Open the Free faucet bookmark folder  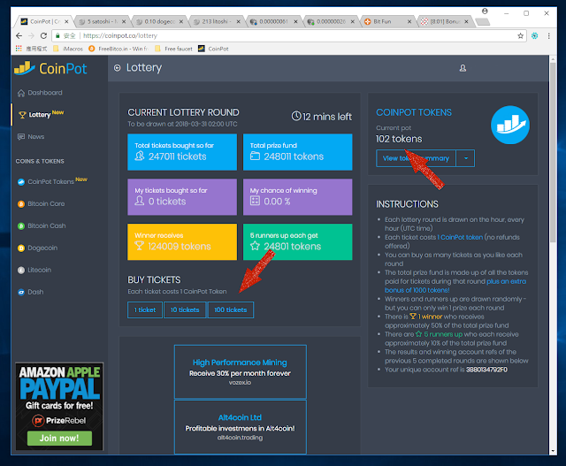(x=173, y=49)
